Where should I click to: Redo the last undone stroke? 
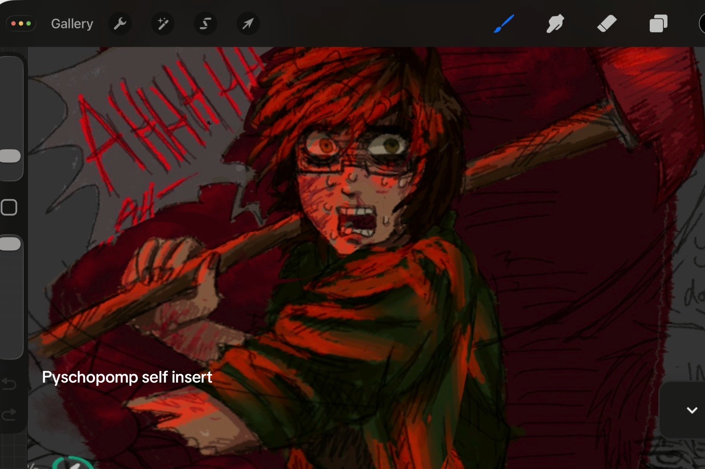pos(9,415)
